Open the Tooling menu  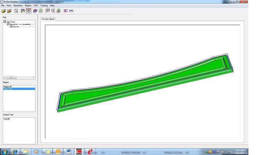click(44, 6)
